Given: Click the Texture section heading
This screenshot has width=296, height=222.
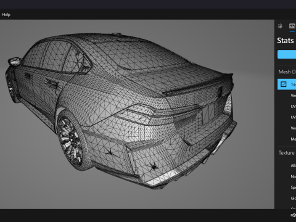Looking at the screenshot, I should pos(286,153).
